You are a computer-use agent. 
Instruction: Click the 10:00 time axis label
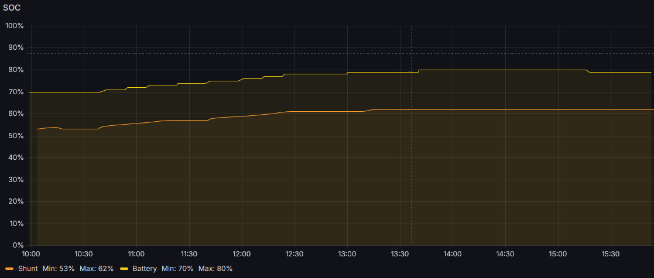coord(31,253)
